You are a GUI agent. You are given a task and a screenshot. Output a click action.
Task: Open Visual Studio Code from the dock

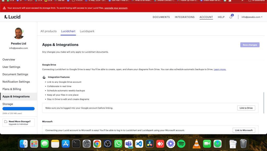coord(139,144)
